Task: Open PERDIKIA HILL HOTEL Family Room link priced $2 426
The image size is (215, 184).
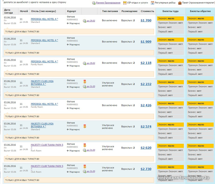Action: [x=44, y=104]
